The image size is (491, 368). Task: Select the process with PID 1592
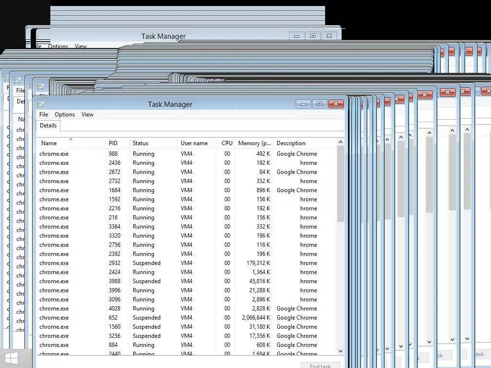click(187, 199)
